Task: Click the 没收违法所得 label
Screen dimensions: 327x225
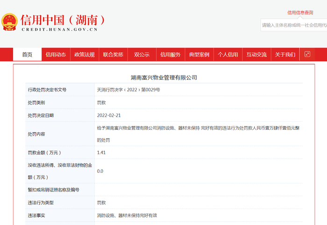Action: click(x=60, y=171)
